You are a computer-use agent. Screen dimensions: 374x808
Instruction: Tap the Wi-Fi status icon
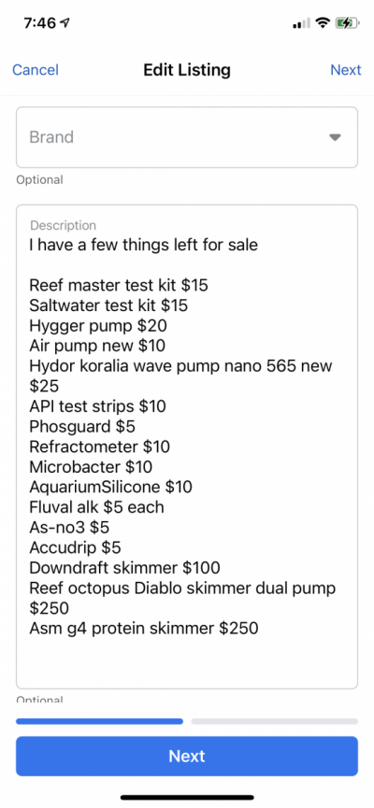[323, 23]
